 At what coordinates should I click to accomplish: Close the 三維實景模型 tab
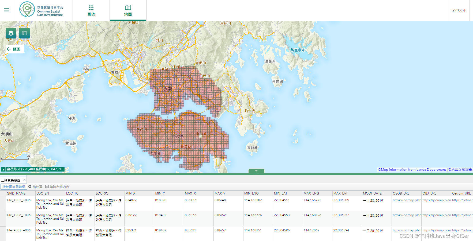click(24, 180)
